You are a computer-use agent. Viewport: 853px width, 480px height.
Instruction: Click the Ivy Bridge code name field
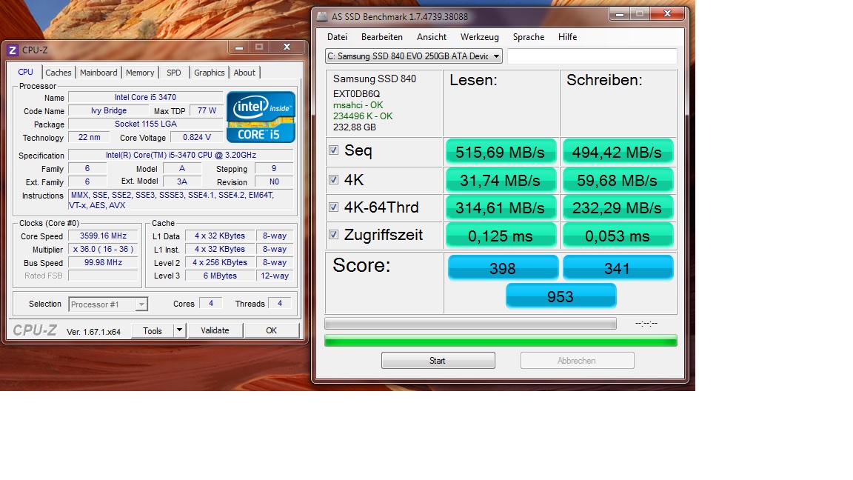click(x=109, y=110)
